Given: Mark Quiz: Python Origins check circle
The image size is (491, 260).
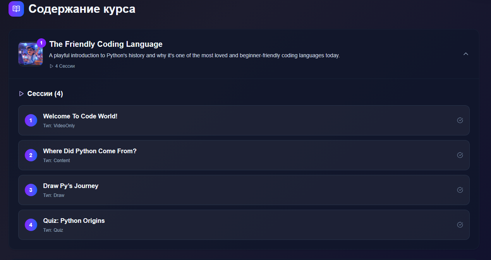Looking at the screenshot, I should [460, 225].
